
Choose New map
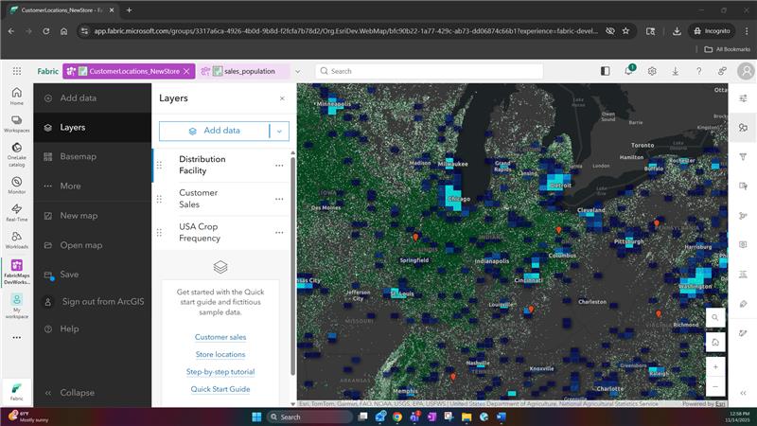point(92,216)
